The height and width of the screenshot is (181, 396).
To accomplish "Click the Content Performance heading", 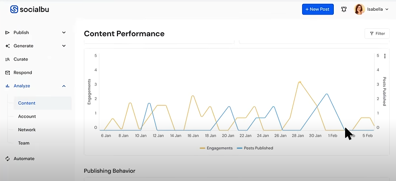I will (124, 34).
